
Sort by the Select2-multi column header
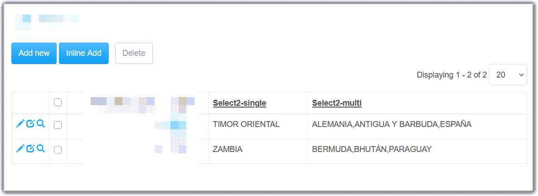(x=337, y=103)
